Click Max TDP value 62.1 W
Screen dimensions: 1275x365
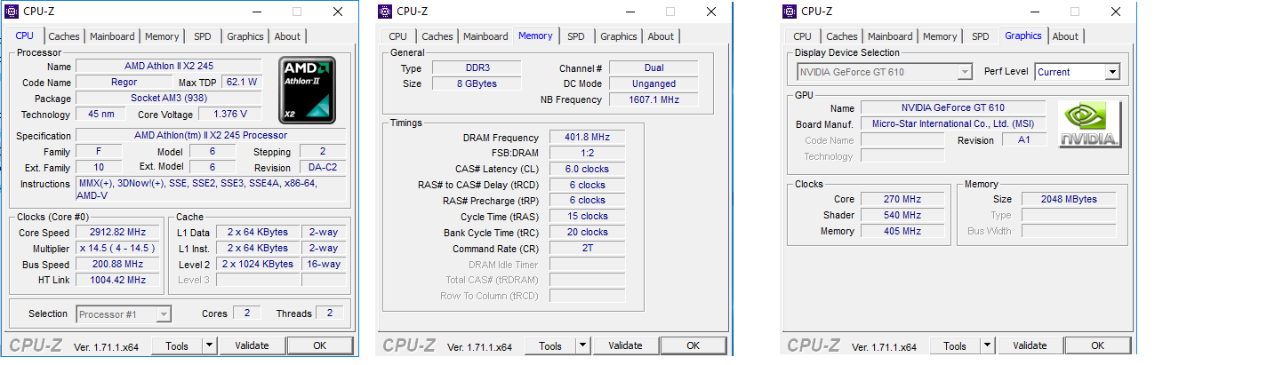pos(242,83)
